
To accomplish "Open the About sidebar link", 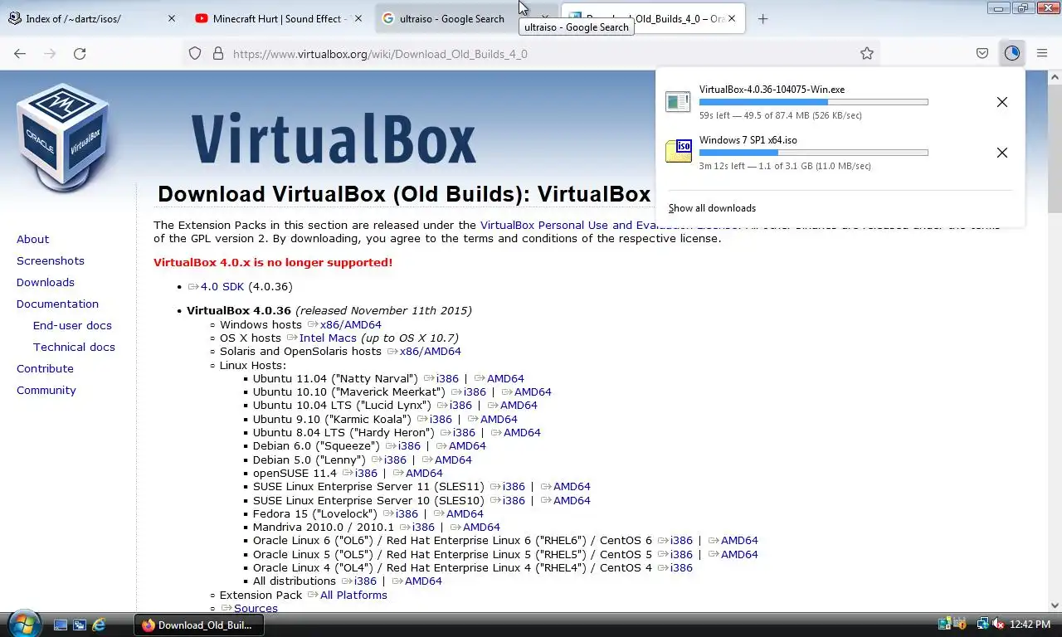I will 32,239.
